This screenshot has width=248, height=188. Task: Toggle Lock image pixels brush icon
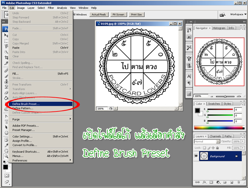[x=209, y=148]
